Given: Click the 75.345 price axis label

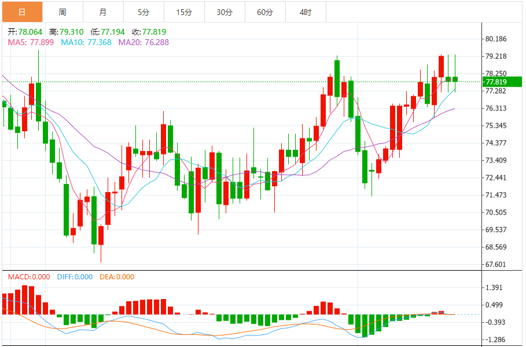Looking at the screenshot, I should point(496,125).
